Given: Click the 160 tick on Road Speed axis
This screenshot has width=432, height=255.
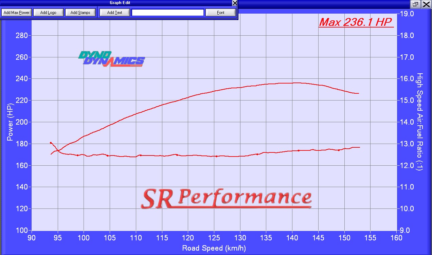Looking at the screenshot, I should [x=397, y=237].
